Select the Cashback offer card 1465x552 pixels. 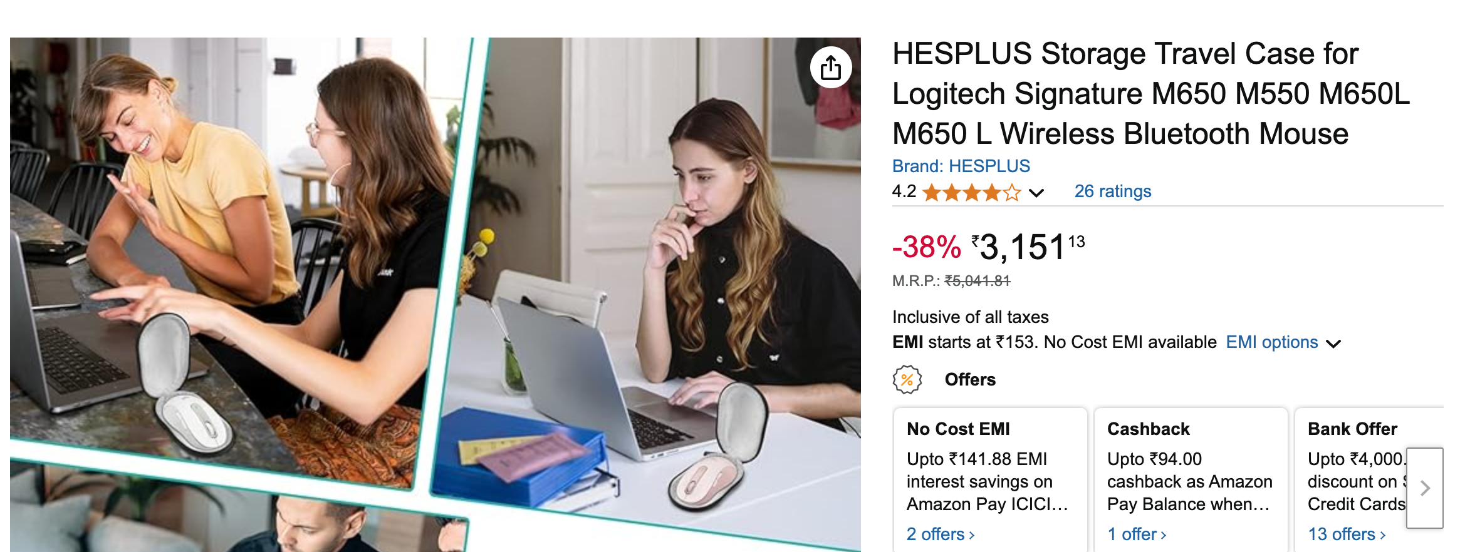tap(1191, 480)
